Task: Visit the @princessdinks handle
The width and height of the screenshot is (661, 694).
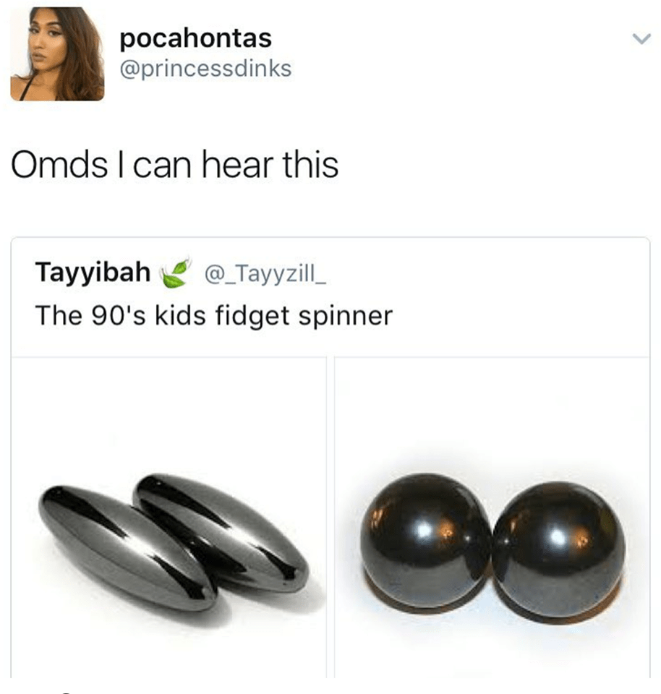Action: point(205,69)
